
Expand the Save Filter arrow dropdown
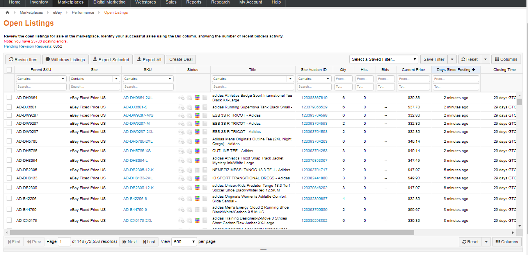click(452, 59)
